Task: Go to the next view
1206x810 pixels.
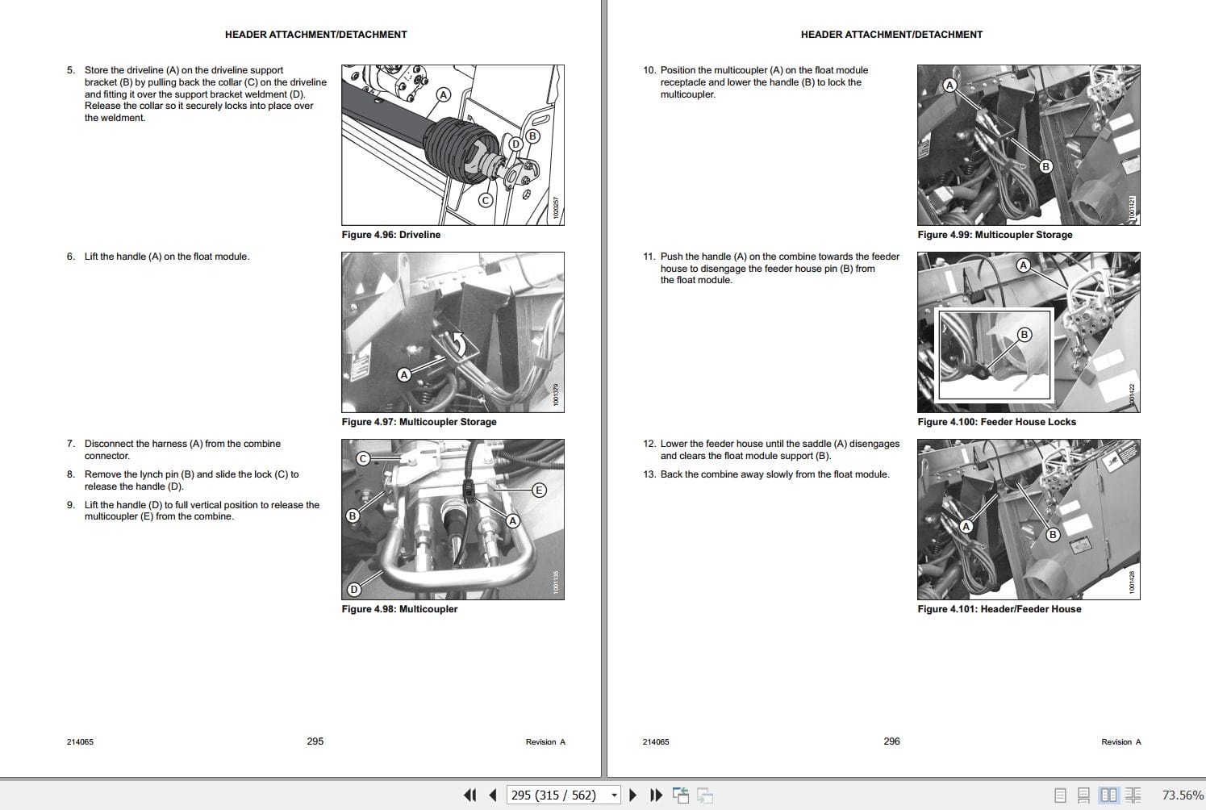Action: [703, 795]
